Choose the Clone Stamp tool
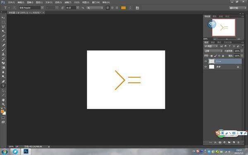The height and width of the screenshot is (155, 248). (3, 54)
